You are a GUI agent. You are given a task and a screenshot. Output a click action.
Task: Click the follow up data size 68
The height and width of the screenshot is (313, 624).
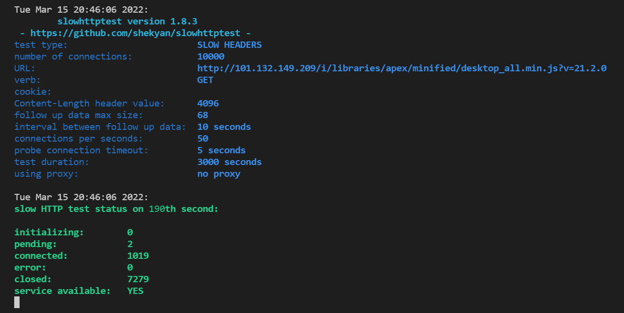pyautogui.click(x=203, y=115)
